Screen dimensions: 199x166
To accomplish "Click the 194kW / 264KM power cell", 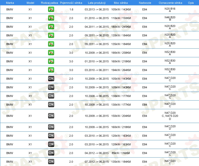I will click(x=121, y=70).
